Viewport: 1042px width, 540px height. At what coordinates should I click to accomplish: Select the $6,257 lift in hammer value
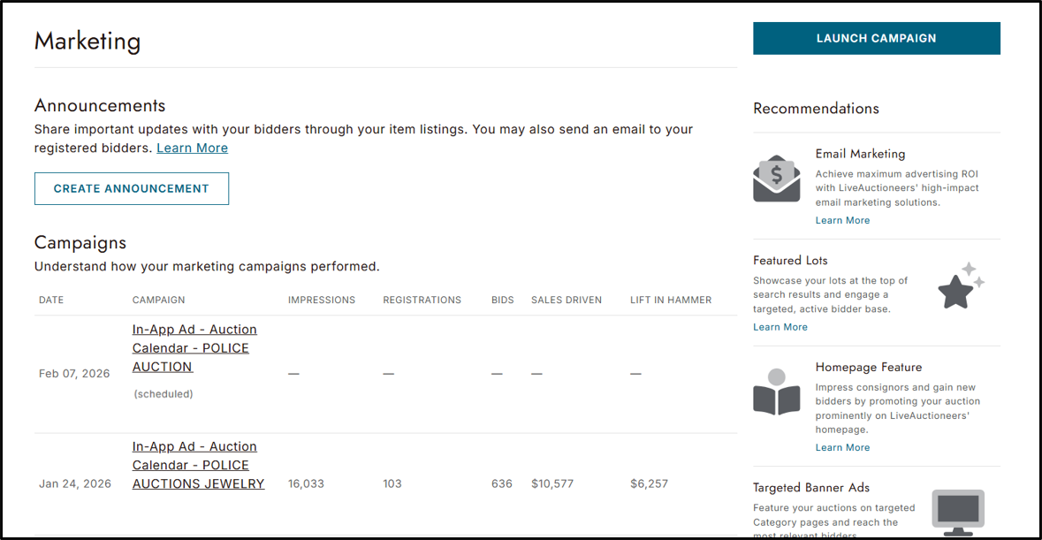tap(650, 484)
